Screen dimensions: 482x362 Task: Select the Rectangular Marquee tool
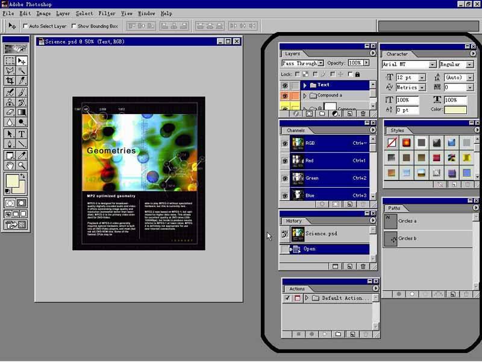coord(10,61)
